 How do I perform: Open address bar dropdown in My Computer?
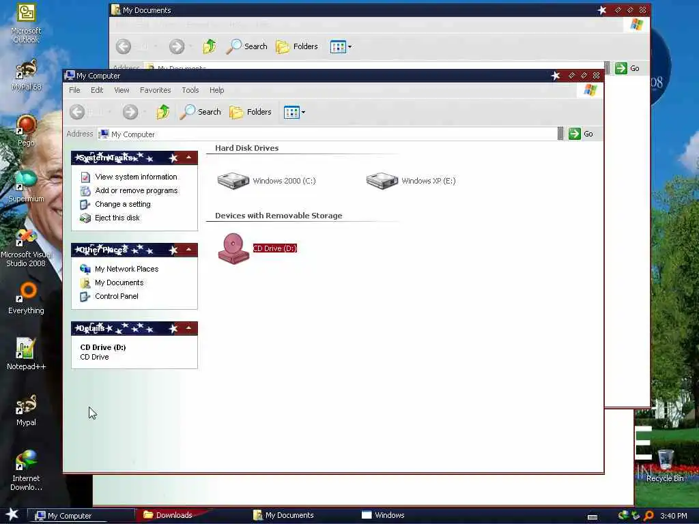(x=560, y=134)
